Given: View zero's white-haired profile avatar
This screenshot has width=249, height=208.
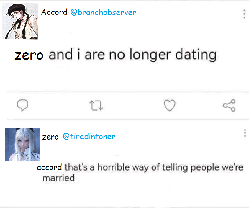Looking at the screenshot, I should click(x=22, y=145).
